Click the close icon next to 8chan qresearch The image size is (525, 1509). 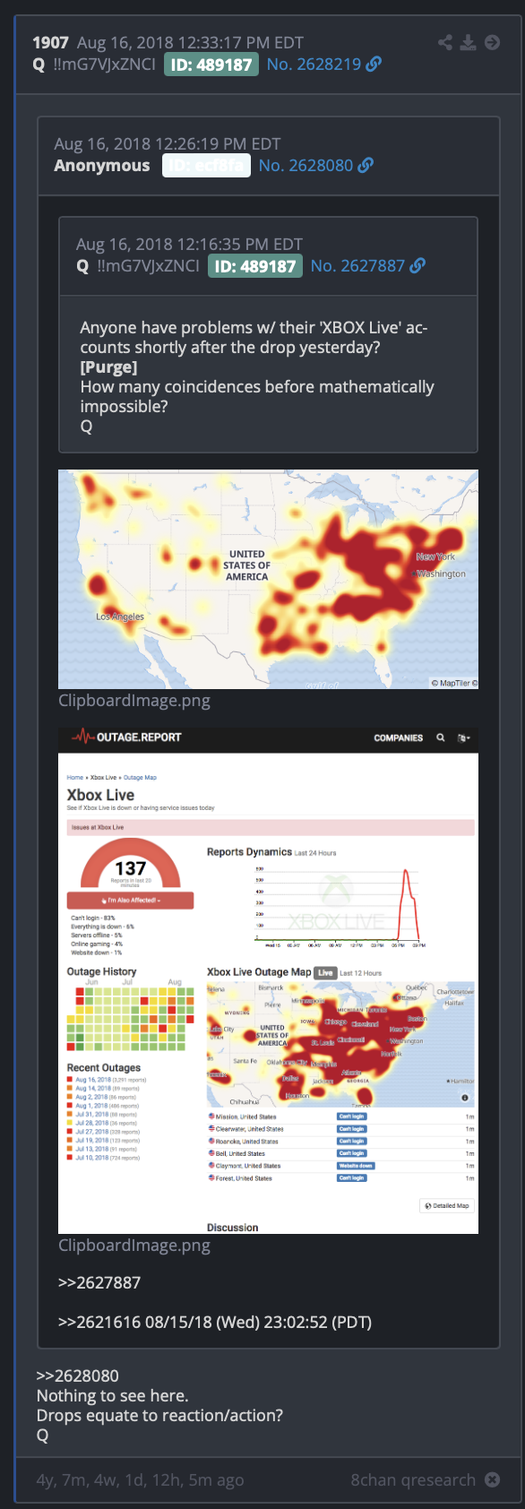coord(492,1479)
